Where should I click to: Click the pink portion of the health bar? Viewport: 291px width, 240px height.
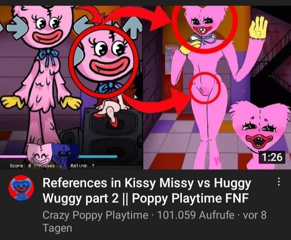pyautogui.click(x=14, y=157)
